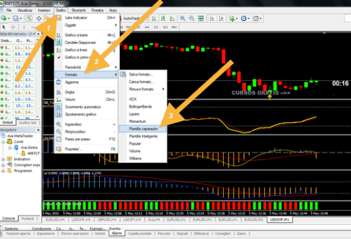
Task: Open the Casella postale terminal tab
Action: [x=140, y=234]
